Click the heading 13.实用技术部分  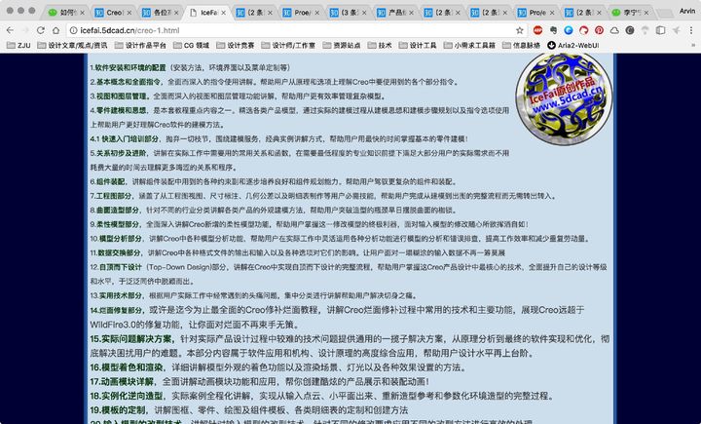pos(116,295)
